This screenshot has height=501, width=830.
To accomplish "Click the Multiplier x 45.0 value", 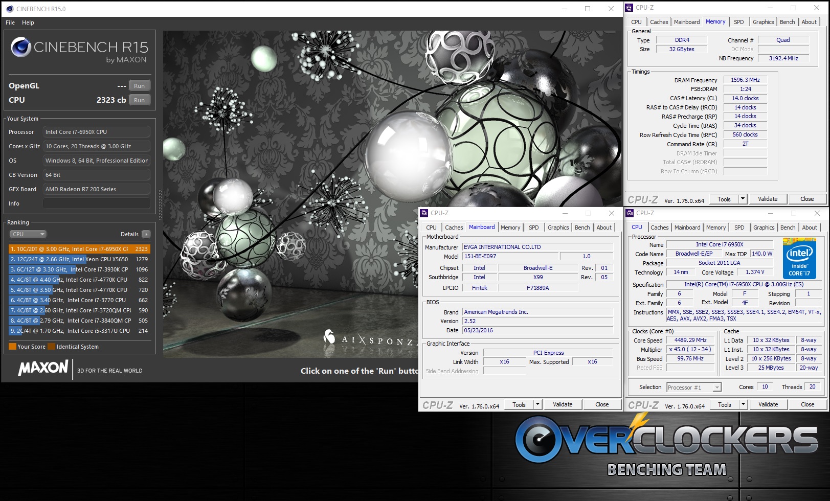I will click(690, 350).
